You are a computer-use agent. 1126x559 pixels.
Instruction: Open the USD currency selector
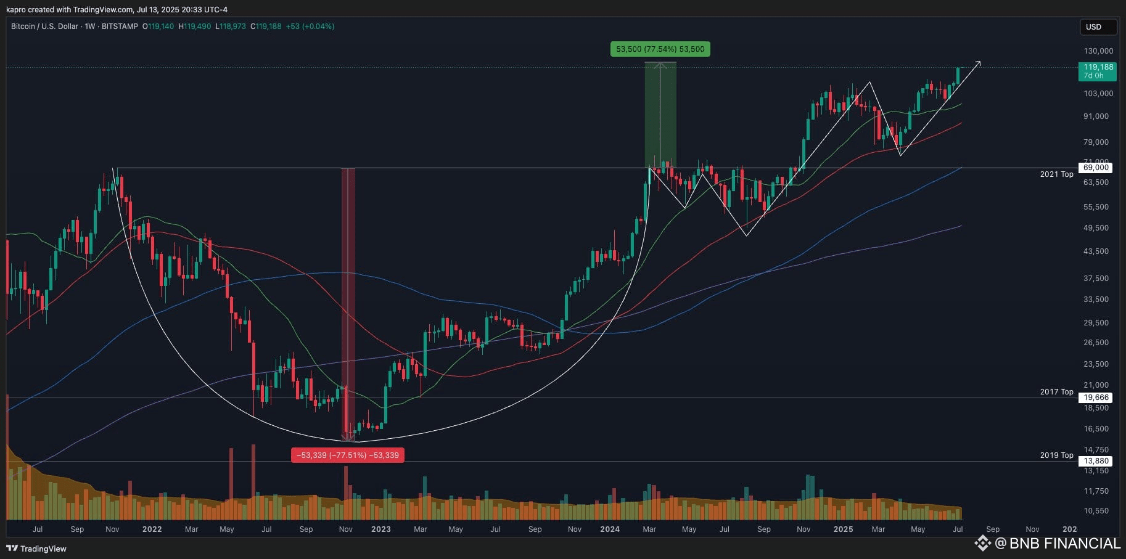1098,27
